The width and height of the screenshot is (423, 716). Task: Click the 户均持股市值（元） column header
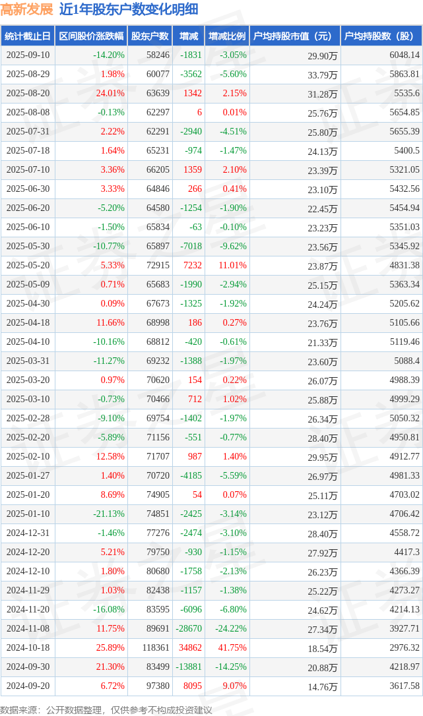pos(294,36)
